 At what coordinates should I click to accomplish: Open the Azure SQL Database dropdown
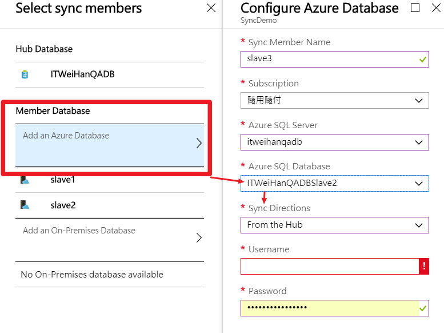[335, 183]
